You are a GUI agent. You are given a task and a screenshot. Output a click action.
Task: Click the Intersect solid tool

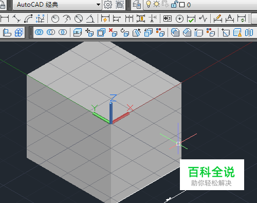(63, 32)
